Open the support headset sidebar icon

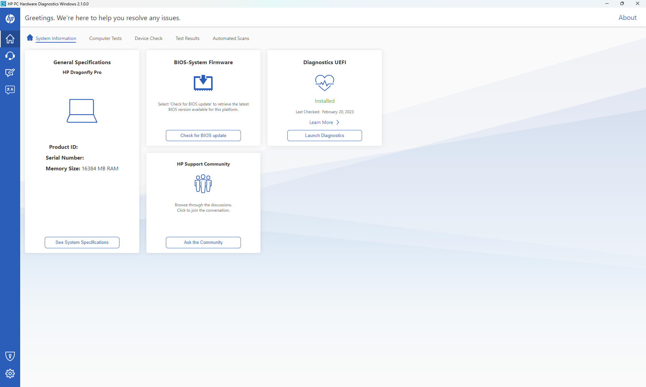coord(10,56)
